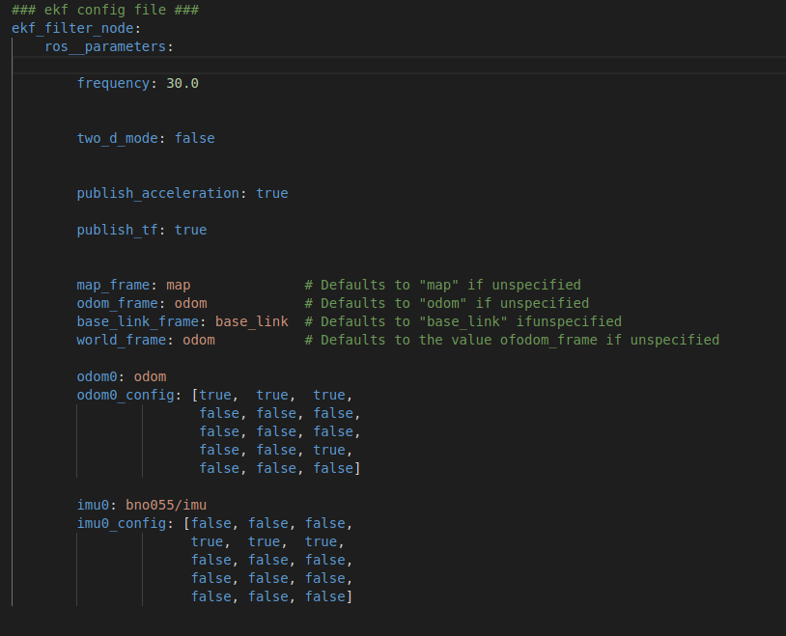Viewport: 786px width, 636px height.
Task: Click the true value of publish_acceleration
Action: pyautogui.click(x=271, y=193)
